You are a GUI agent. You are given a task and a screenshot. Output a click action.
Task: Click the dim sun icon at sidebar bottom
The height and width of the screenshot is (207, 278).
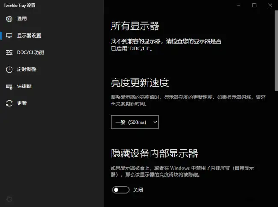(x=9, y=199)
